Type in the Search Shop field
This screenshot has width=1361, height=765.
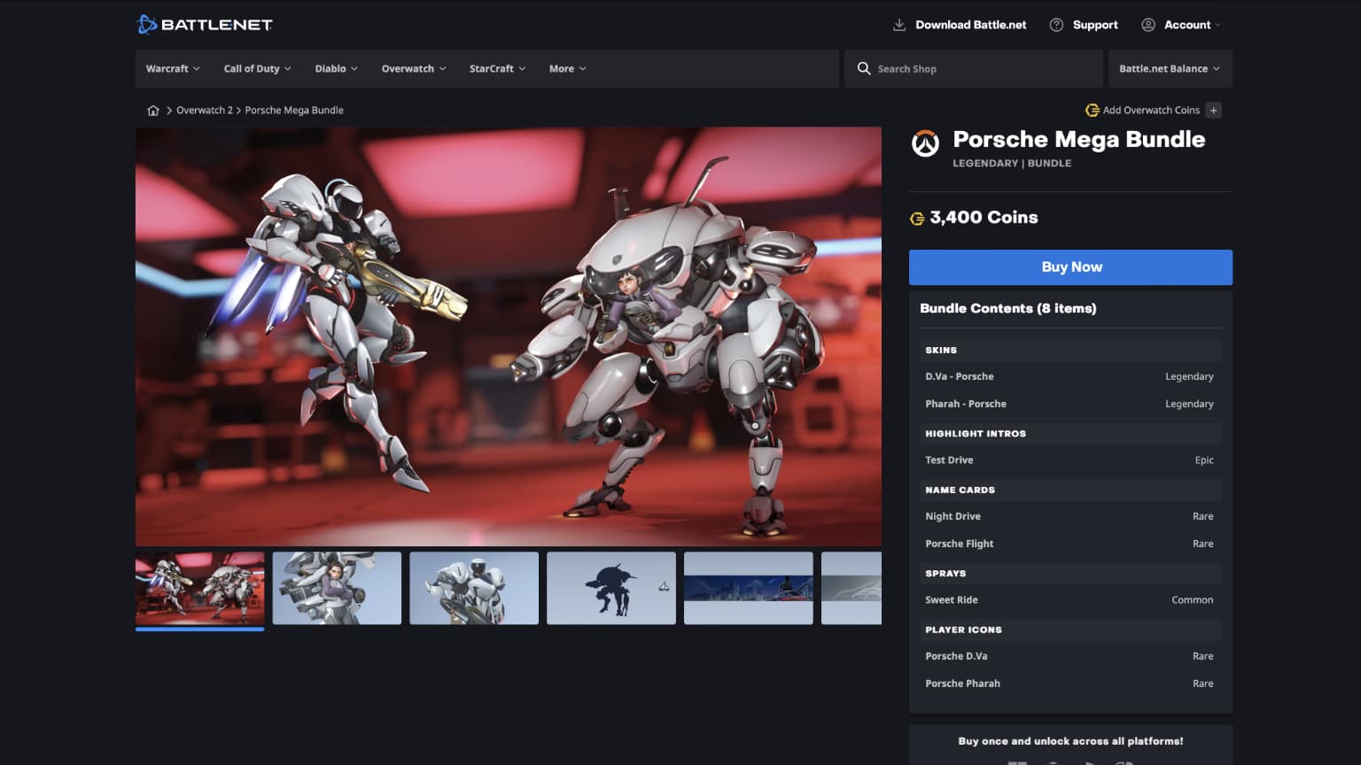984,68
